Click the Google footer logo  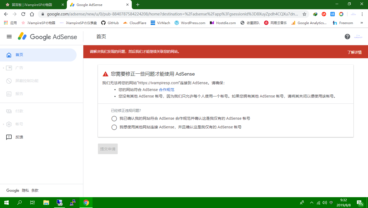(x=13, y=191)
